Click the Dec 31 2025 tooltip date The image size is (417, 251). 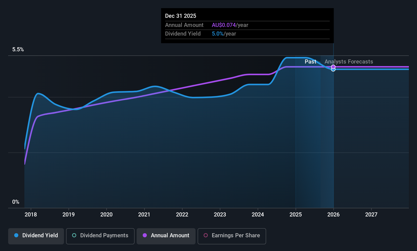pos(181,16)
